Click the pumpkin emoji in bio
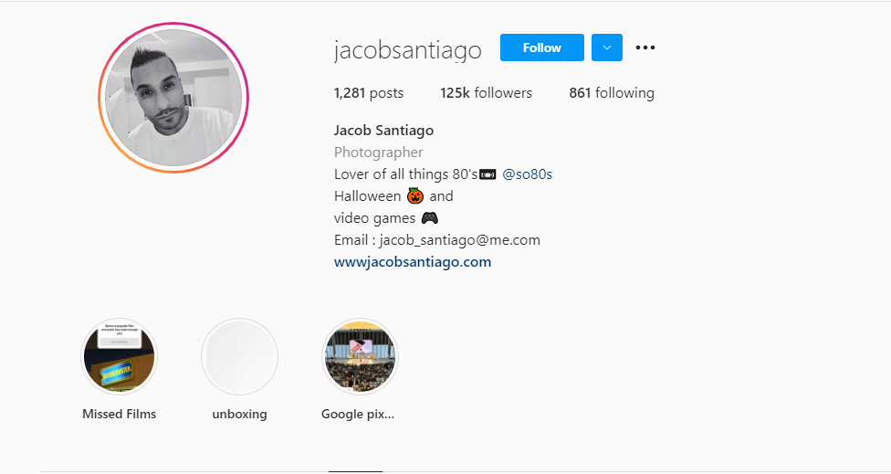 point(415,196)
